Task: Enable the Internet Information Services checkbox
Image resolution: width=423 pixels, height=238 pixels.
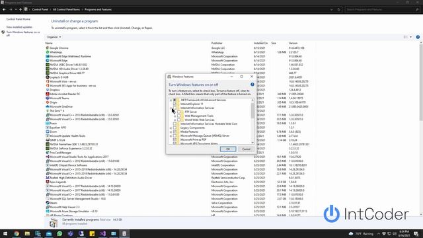Action: 174,108
